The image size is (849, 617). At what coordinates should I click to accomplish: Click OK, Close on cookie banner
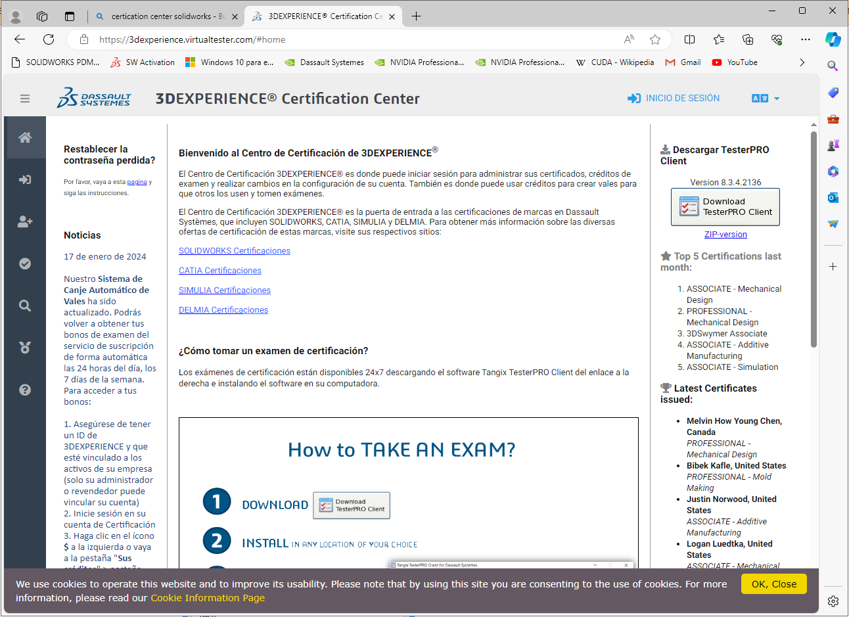tap(774, 584)
